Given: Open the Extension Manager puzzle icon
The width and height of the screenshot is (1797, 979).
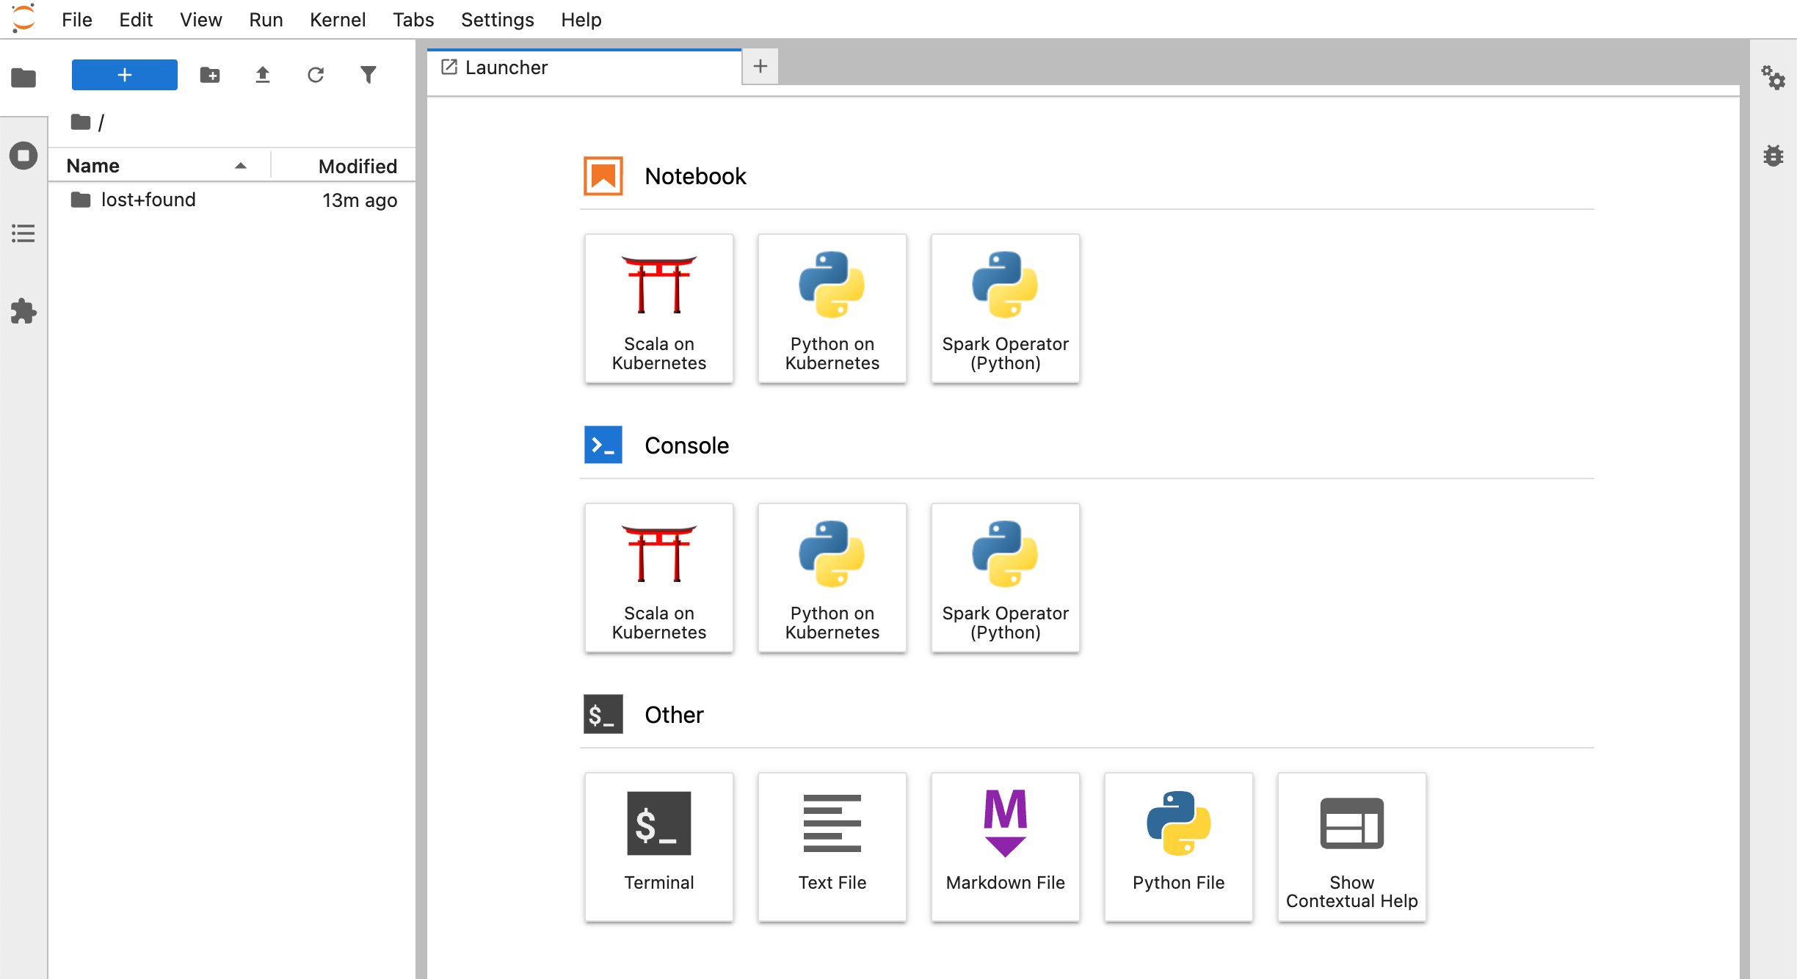Looking at the screenshot, I should click(23, 311).
